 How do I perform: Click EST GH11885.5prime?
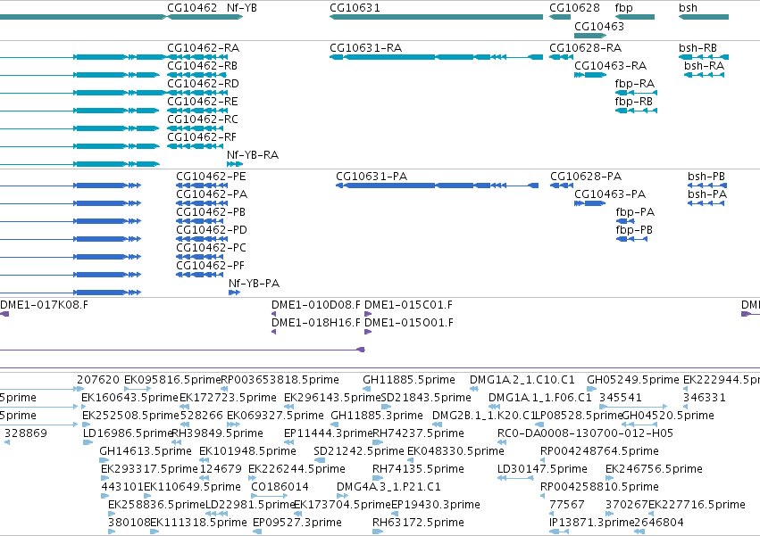(409, 380)
